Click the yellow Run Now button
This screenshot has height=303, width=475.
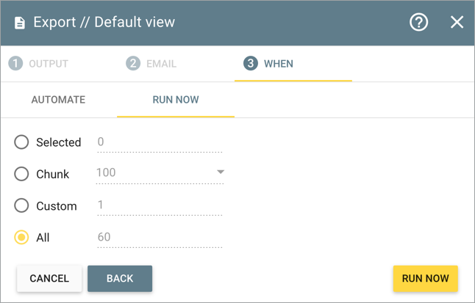425,279
